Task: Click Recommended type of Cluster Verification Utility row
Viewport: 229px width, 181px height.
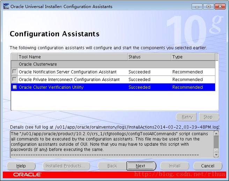Action: pos(187,87)
